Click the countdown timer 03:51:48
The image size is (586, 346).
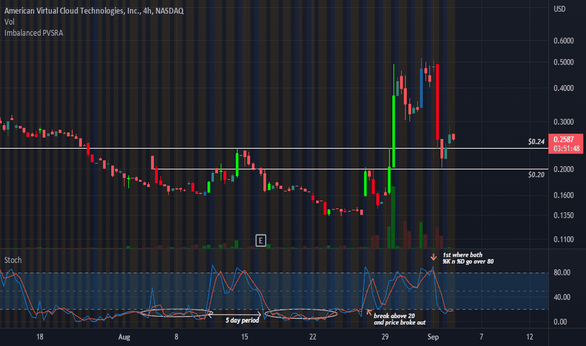coord(567,148)
